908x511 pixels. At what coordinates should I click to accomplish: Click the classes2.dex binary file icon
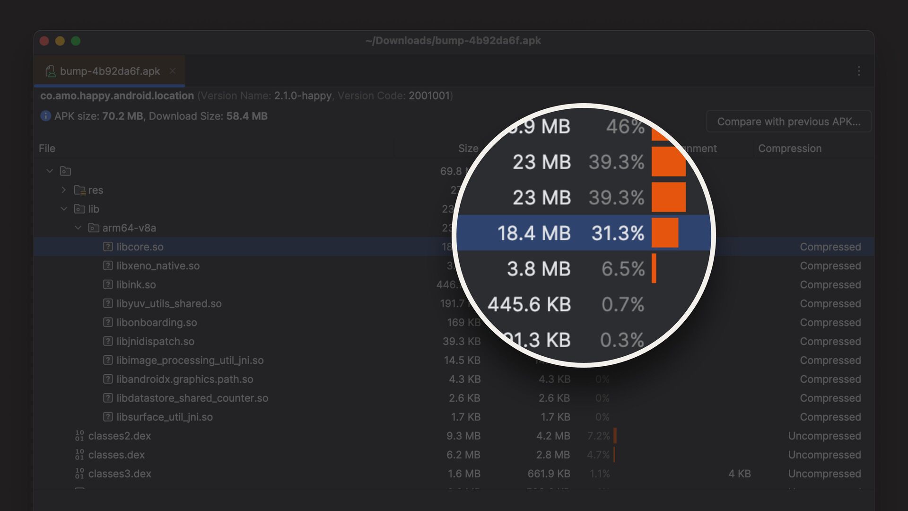coord(79,436)
